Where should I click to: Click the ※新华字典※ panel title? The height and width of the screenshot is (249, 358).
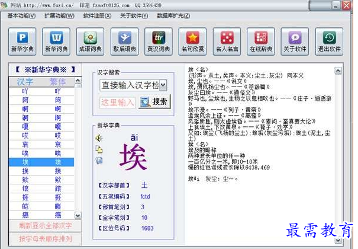pyautogui.click(x=45, y=69)
